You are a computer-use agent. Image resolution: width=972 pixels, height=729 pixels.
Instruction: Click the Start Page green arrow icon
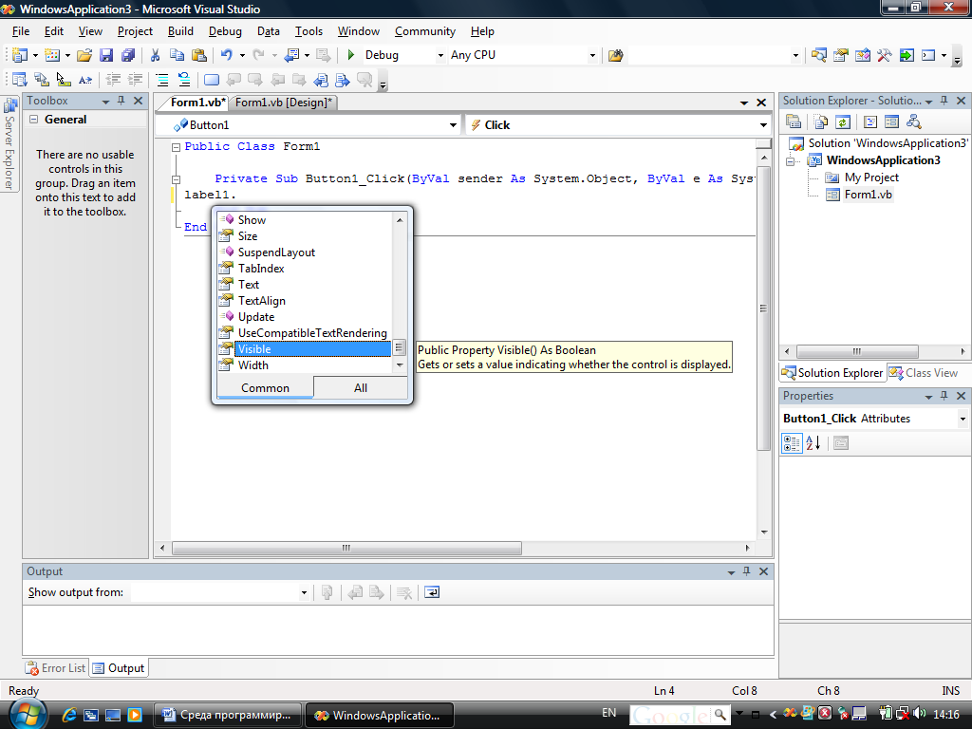tap(907, 55)
